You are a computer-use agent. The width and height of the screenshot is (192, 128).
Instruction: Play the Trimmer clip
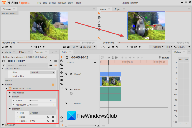click(43, 47)
